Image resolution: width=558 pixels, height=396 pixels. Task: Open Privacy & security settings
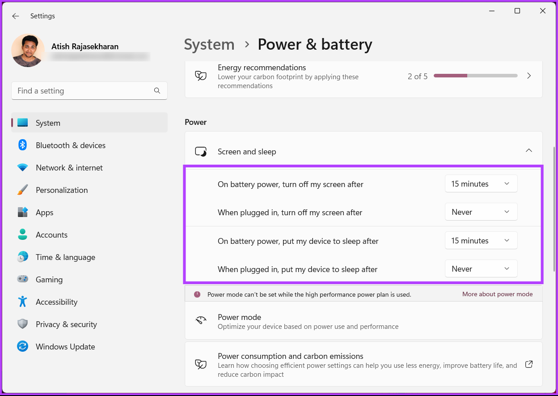(89, 324)
